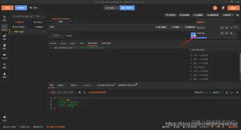Image resolution: width=241 pixels, height=130 pixels.
Task: Open more options for 登录 API row
Action: click(x=44, y=32)
